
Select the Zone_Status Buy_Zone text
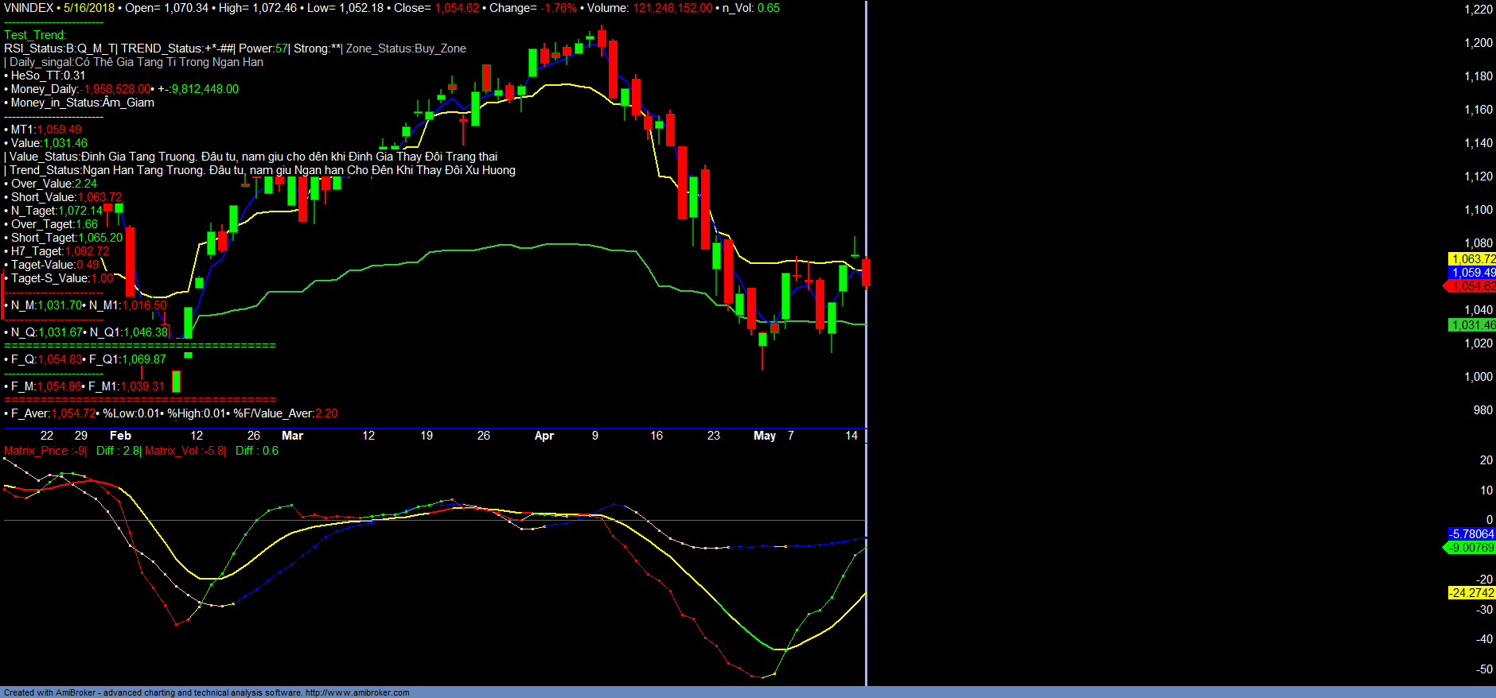tap(406, 48)
